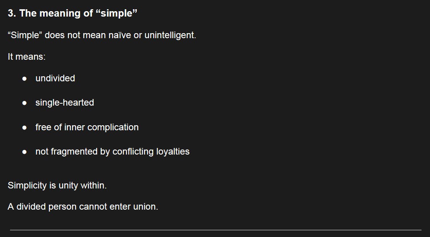The image size is (430, 237).
Task: Select the "single-hearted" list item text
Action: pyautogui.click(x=64, y=103)
